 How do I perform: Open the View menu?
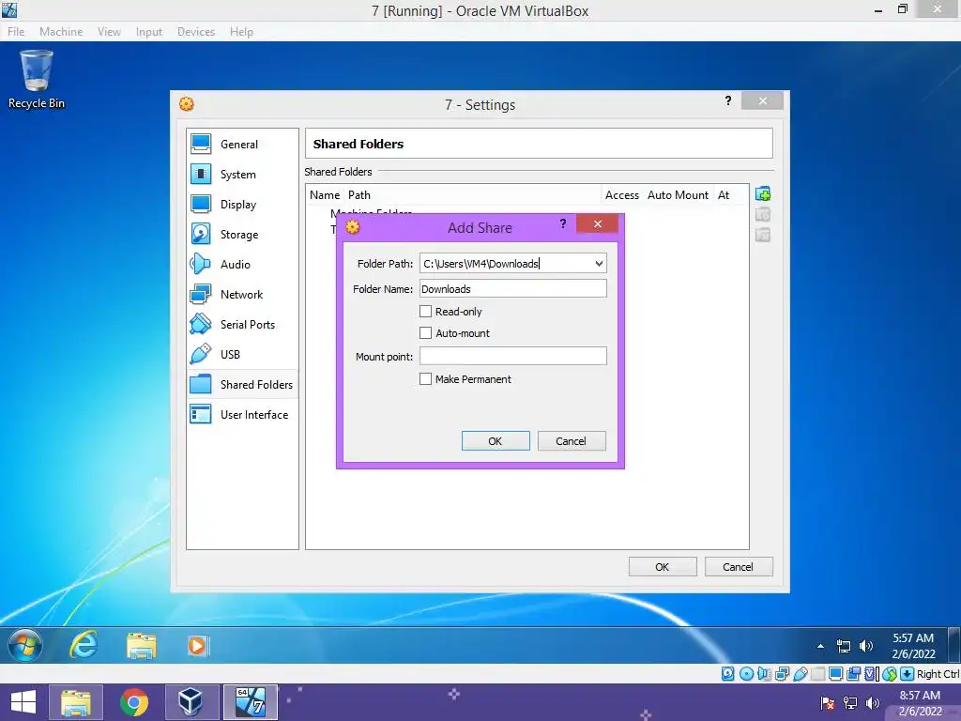(x=109, y=31)
